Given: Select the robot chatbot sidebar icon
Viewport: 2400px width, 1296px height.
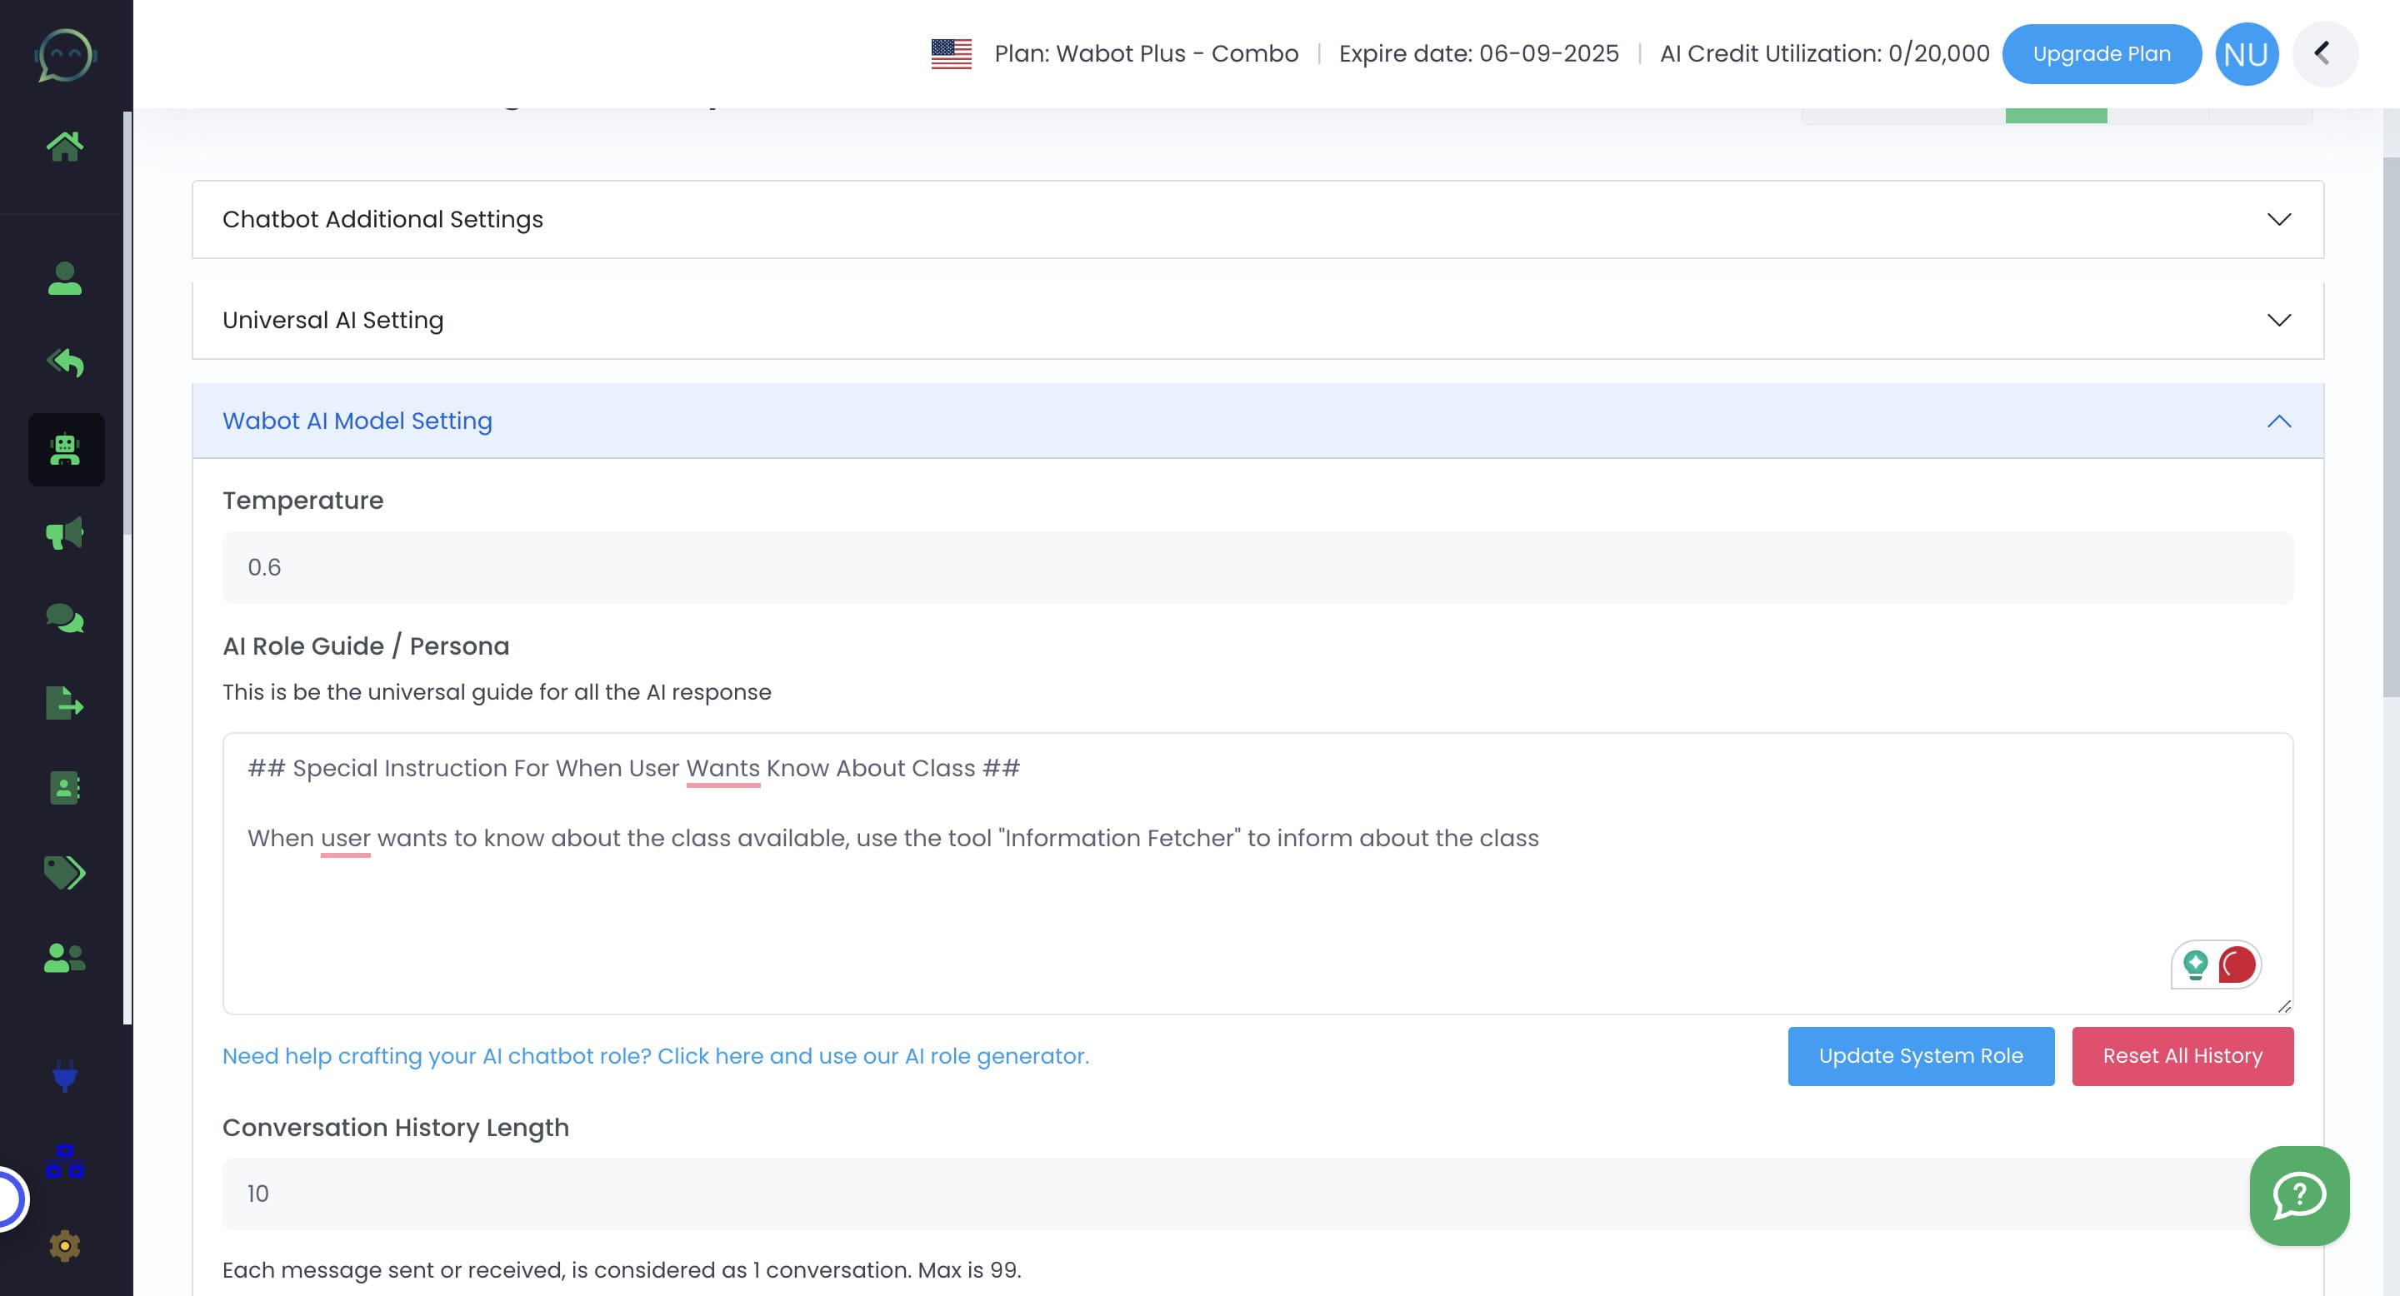Looking at the screenshot, I should (x=65, y=450).
